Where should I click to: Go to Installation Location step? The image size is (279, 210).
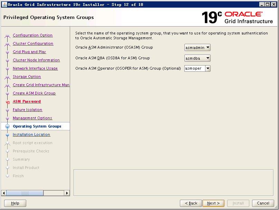click(31, 135)
